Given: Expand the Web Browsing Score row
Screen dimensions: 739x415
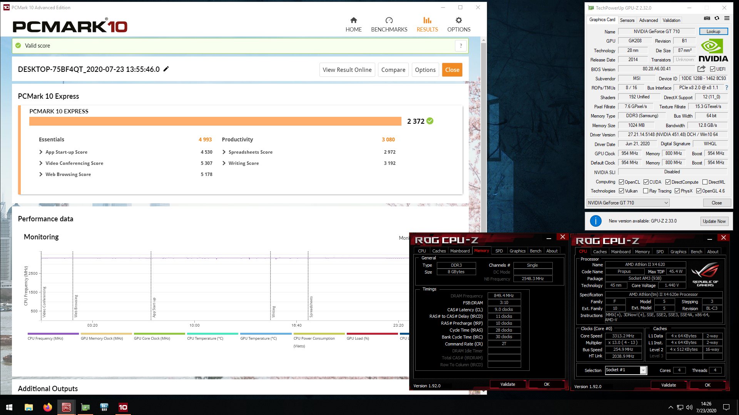Looking at the screenshot, I should [41, 174].
